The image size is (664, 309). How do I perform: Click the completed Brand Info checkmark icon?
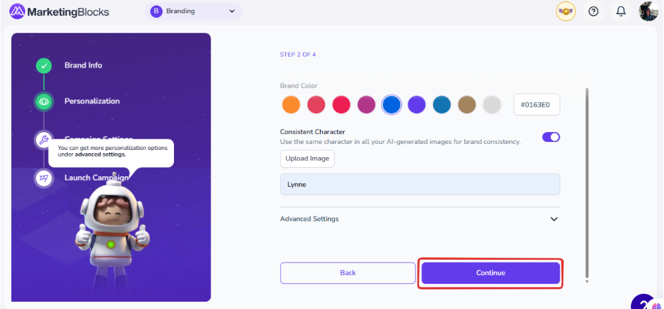point(44,66)
